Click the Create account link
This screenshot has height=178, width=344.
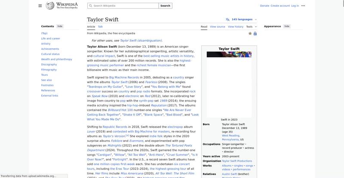tap(280, 6)
